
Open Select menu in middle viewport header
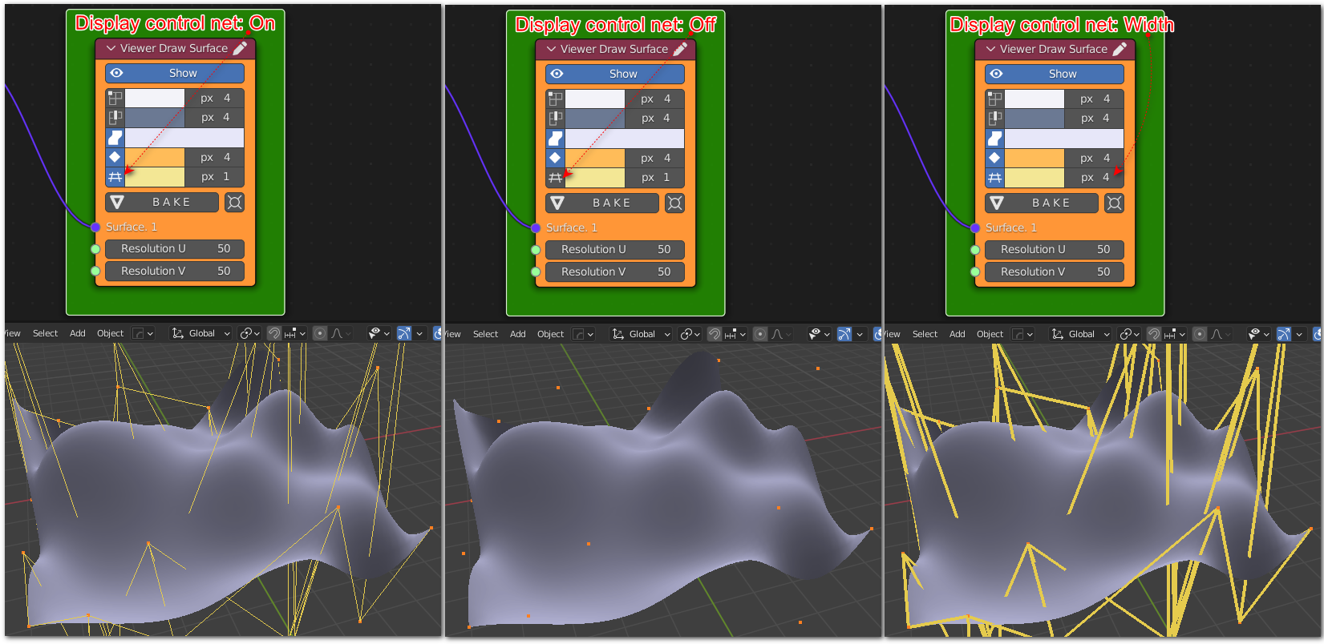click(x=485, y=334)
